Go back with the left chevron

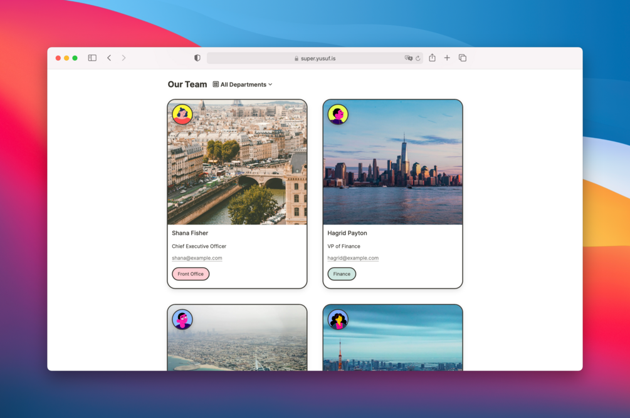coord(109,58)
